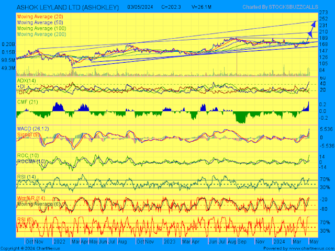The width and height of the screenshot is (335, 251).
Task: Click the 189 price axis value
Action: tap(323, 38)
